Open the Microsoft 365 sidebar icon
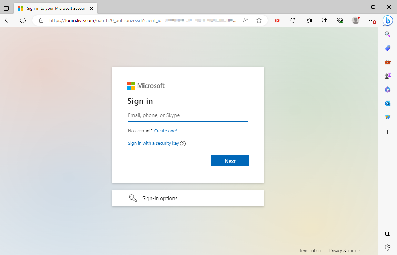 pyautogui.click(x=387, y=90)
